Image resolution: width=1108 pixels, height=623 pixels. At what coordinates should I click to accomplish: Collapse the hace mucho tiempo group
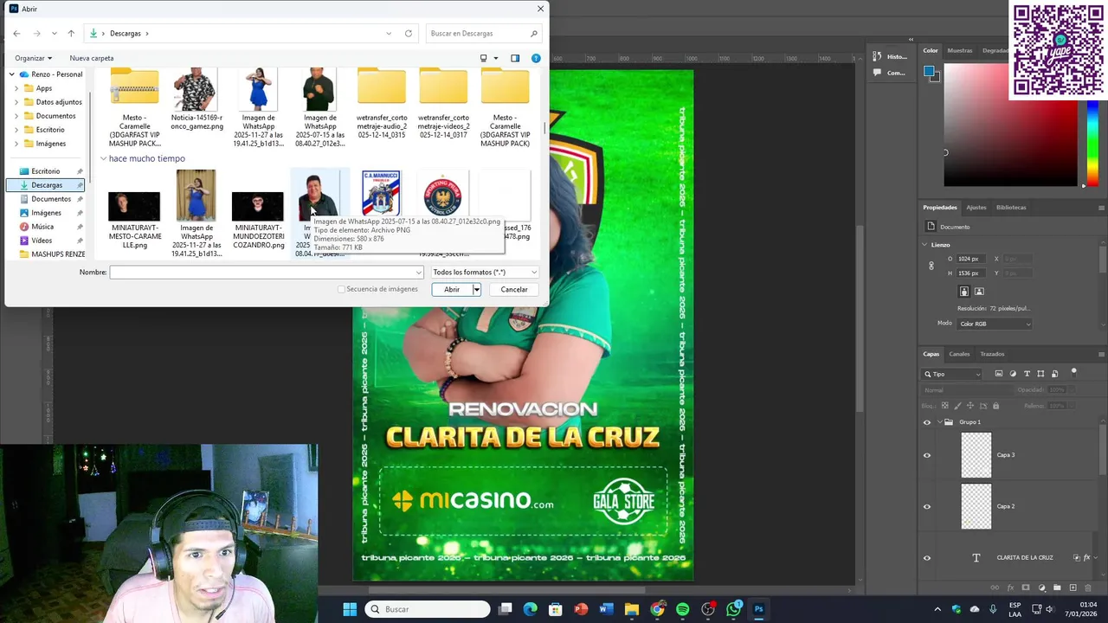[104, 159]
